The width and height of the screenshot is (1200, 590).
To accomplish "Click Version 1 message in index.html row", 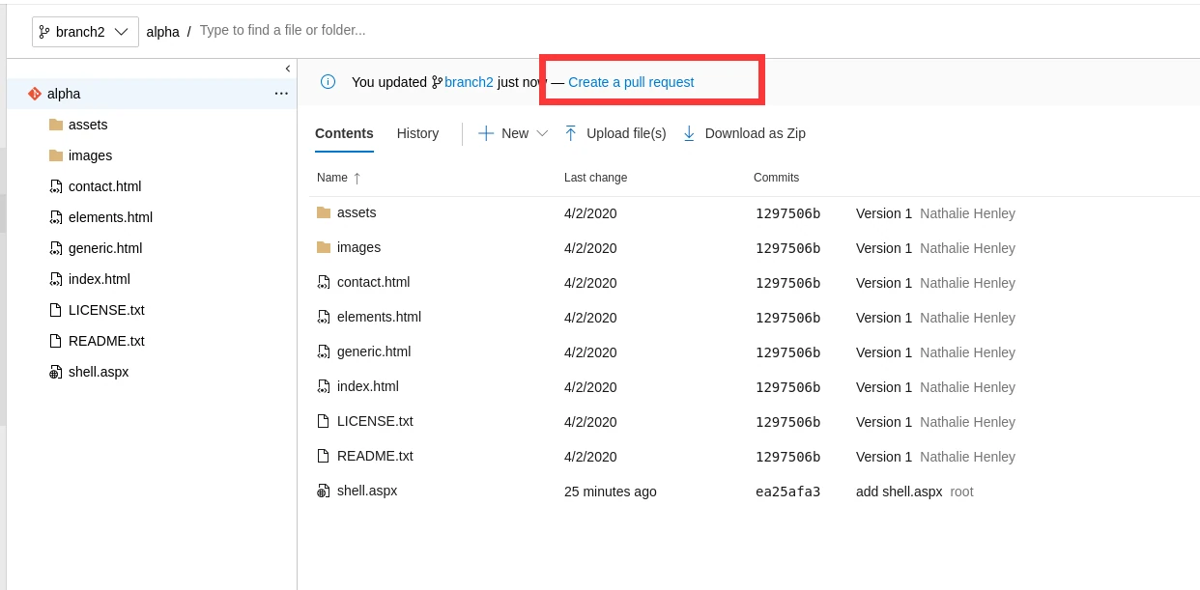I will pyautogui.click(x=884, y=387).
